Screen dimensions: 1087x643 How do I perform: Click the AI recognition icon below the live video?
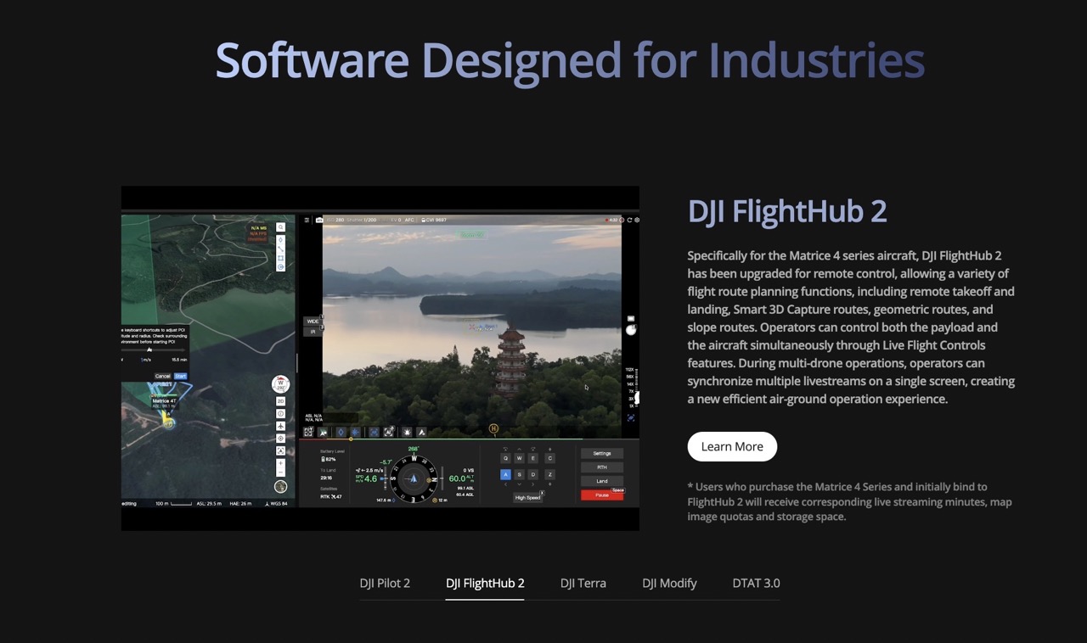point(388,433)
